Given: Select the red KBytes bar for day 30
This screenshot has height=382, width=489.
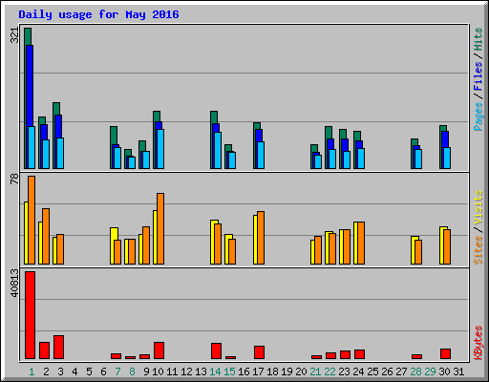Looking at the screenshot, I should (445, 353).
